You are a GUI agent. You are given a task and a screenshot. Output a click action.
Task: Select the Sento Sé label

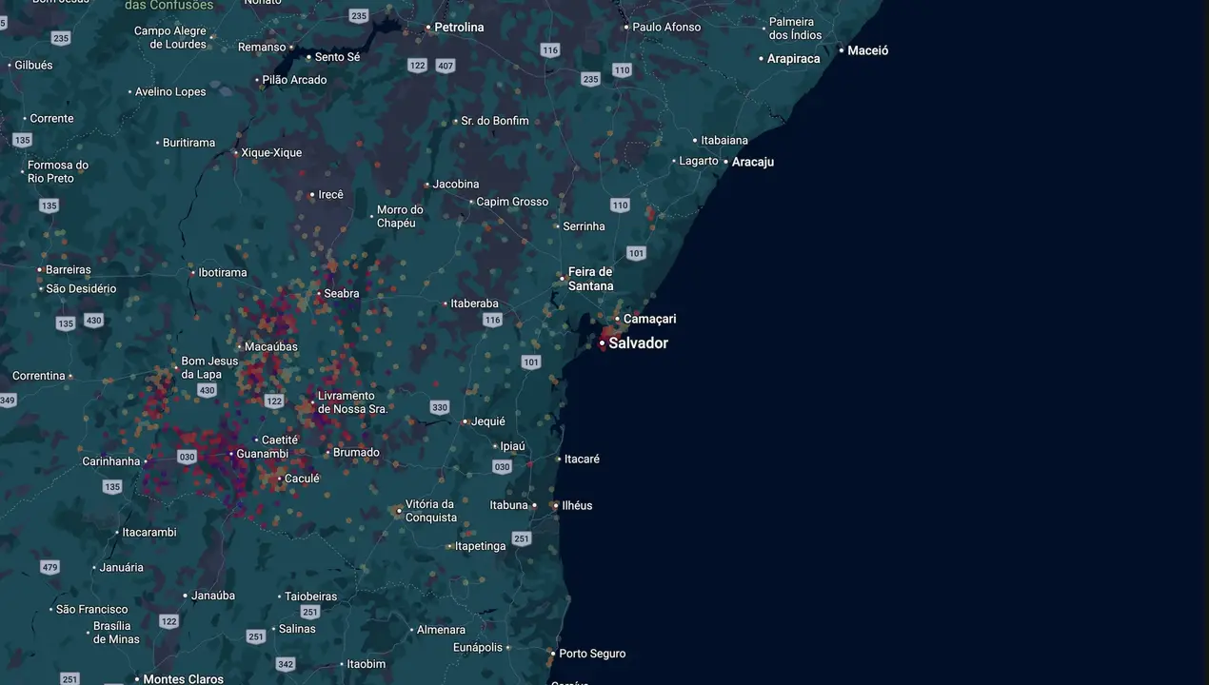click(x=337, y=57)
